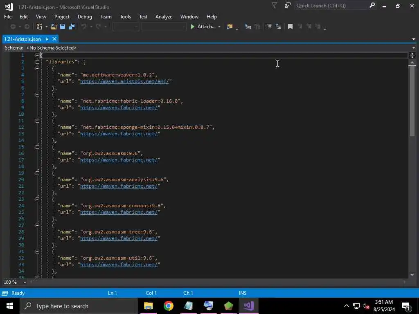Collapse the root object on line 1

[x=37, y=55]
